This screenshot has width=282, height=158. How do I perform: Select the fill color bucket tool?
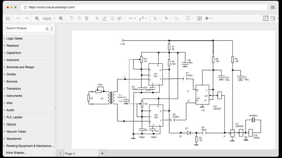click(x=97, y=19)
